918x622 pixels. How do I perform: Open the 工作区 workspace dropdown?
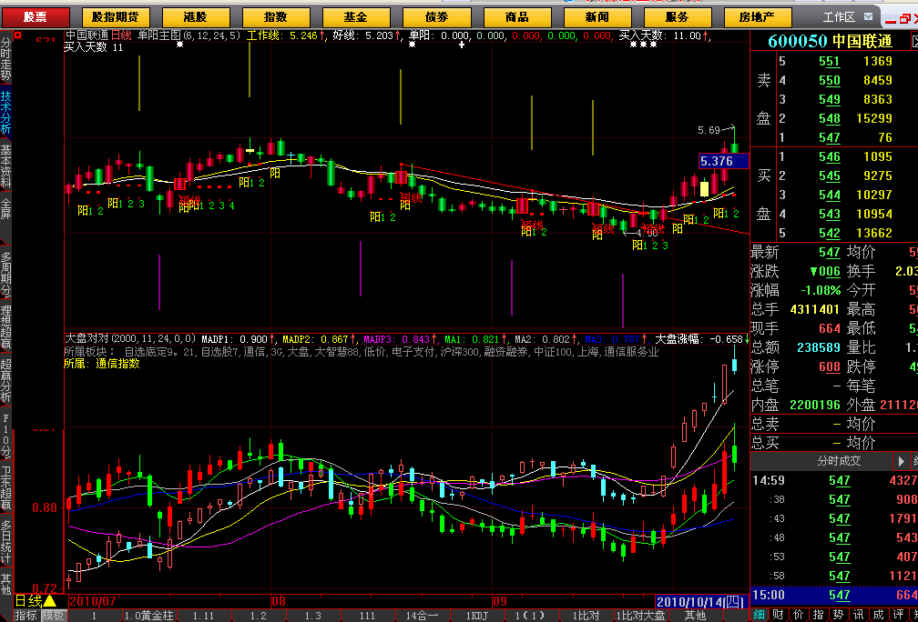[839, 17]
